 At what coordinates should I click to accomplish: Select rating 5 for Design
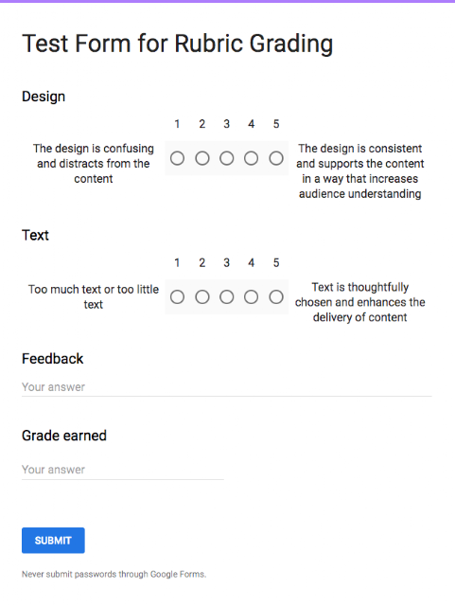pyautogui.click(x=276, y=158)
